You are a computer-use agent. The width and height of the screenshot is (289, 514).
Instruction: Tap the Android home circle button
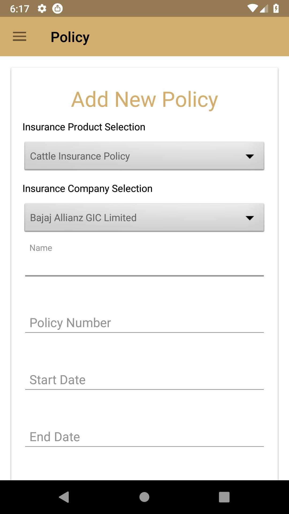[144, 497]
